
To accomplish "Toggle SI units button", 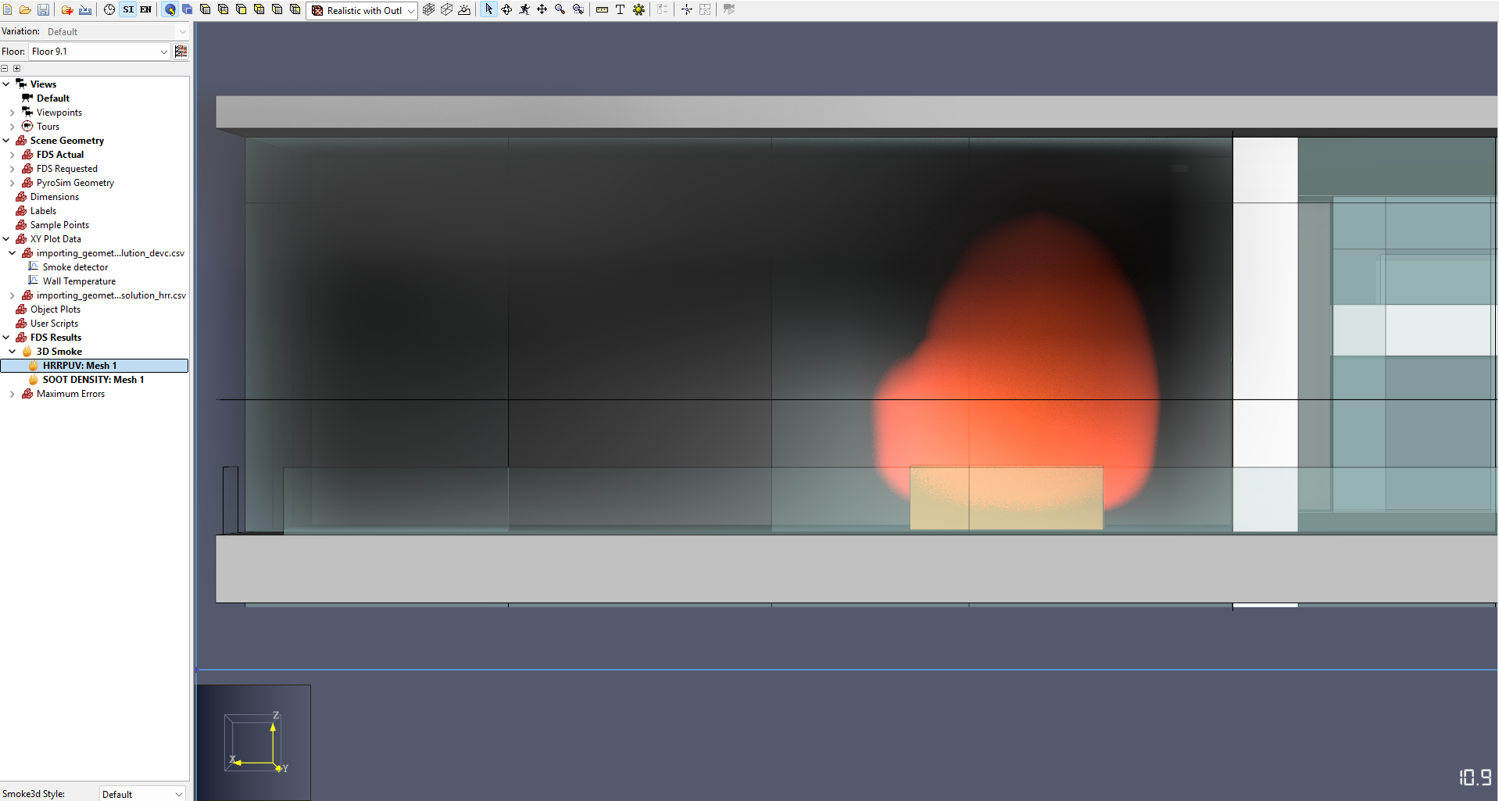I will click(128, 9).
